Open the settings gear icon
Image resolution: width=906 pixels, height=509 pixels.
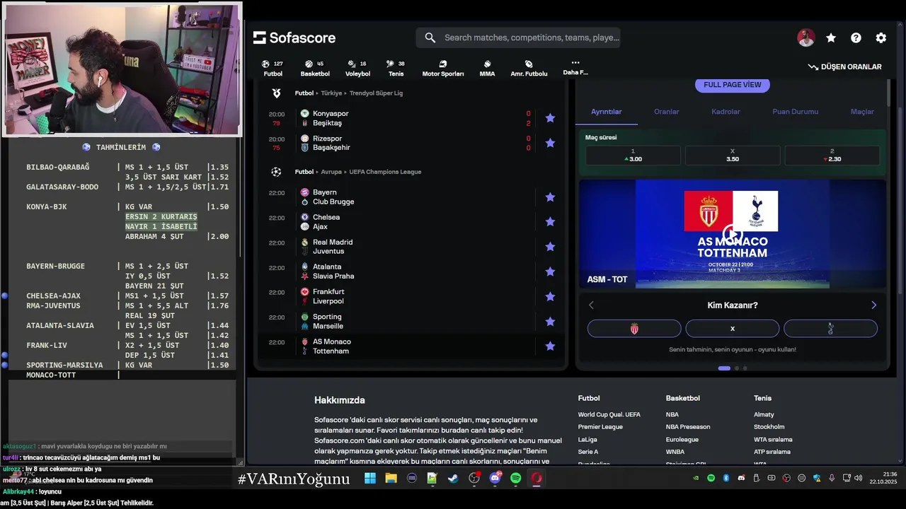tap(881, 38)
